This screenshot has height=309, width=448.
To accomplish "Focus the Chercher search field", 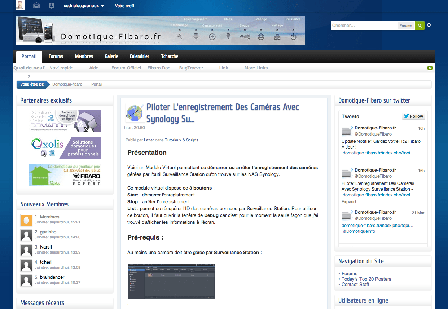I will 364,26.
